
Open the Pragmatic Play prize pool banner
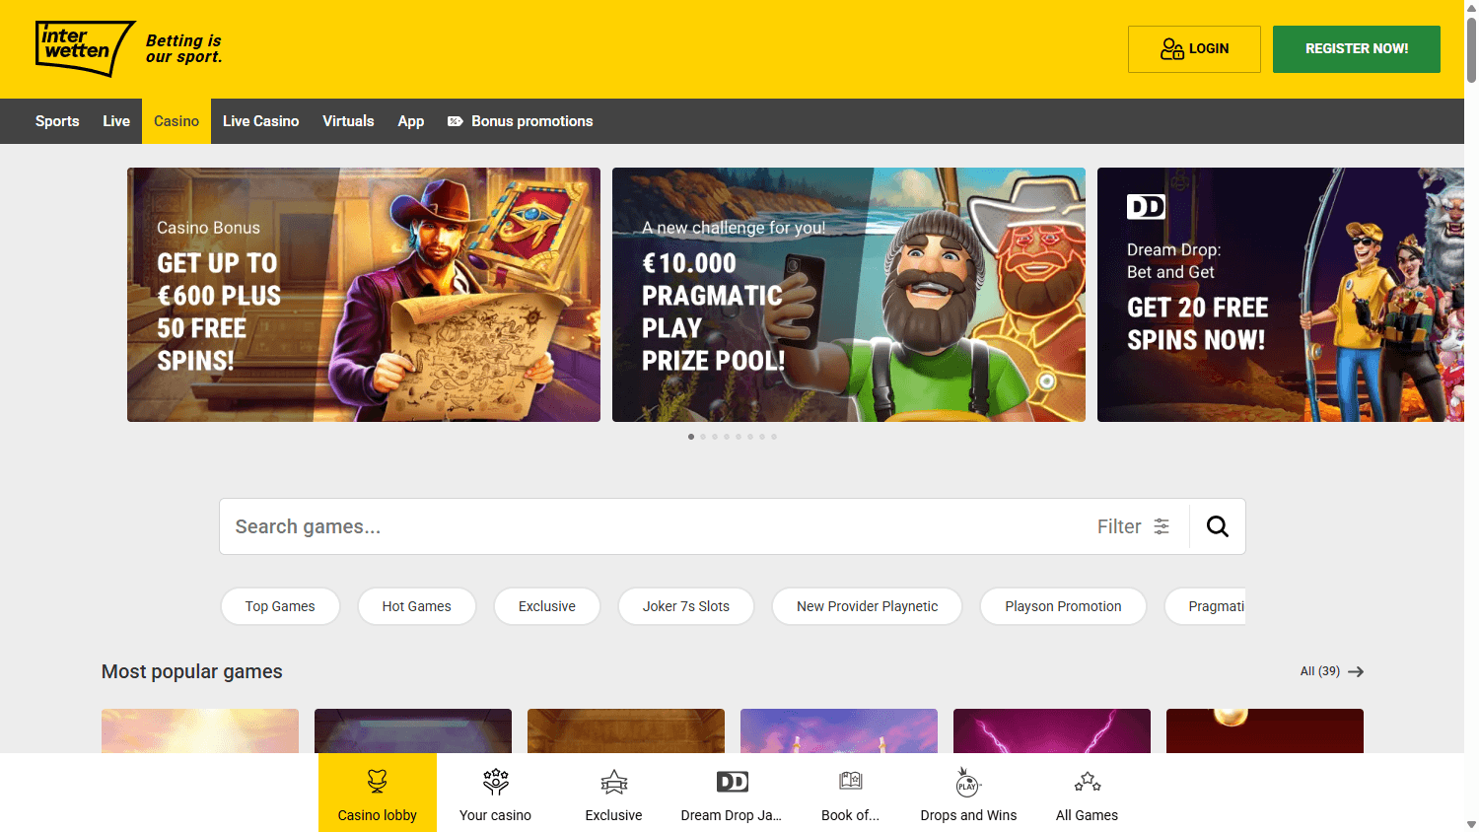[x=849, y=295]
